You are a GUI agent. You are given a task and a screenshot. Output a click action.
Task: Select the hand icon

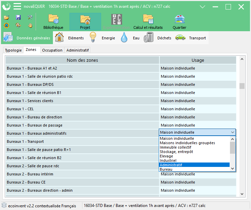pos(30,25)
